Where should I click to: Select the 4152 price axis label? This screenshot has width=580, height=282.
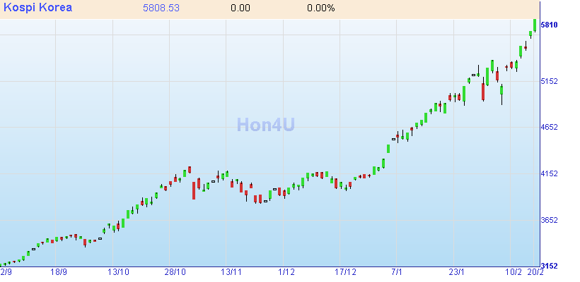550,174
